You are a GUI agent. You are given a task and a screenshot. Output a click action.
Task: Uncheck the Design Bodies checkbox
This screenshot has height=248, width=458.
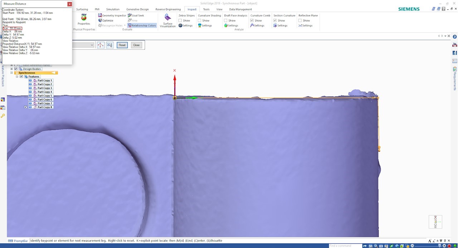pyautogui.click(x=16, y=69)
